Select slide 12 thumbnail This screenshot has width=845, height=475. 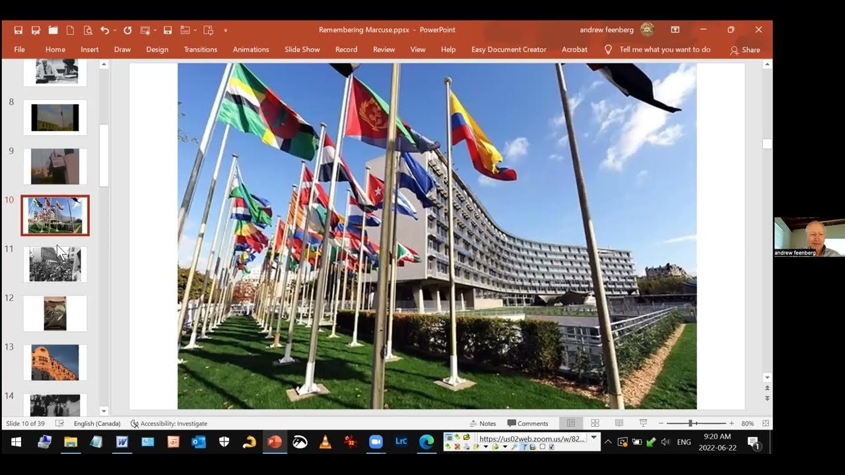[x=55, y=313]
